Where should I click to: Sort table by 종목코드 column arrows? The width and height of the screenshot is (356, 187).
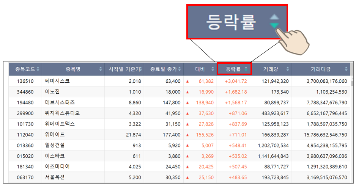coord(38,69)
